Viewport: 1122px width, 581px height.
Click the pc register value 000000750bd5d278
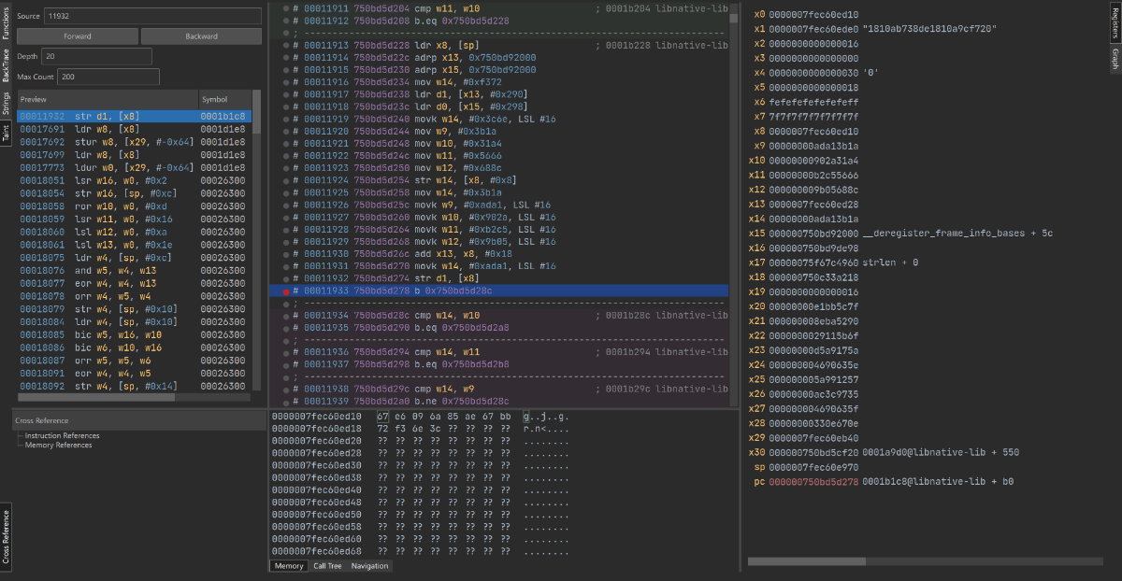[x=813, y=482]
